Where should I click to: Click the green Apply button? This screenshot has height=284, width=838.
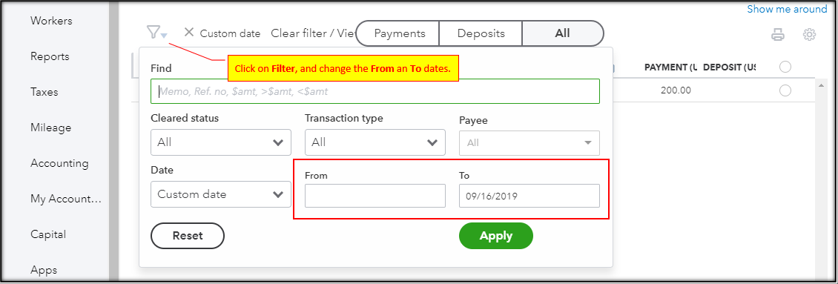496,236
